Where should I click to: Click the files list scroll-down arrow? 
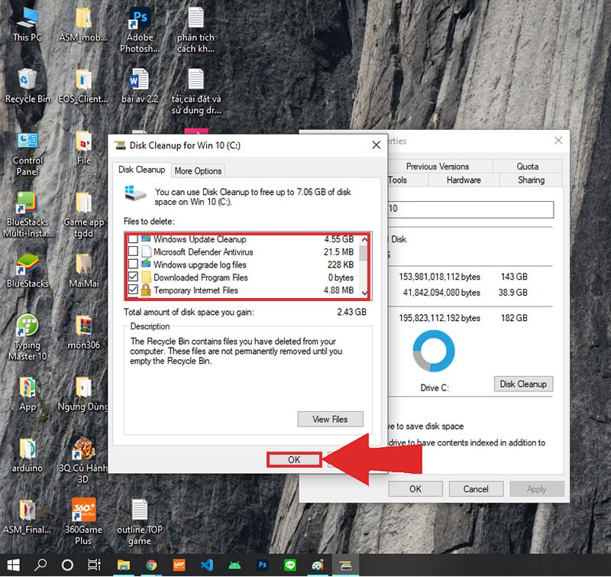point(365,293)
